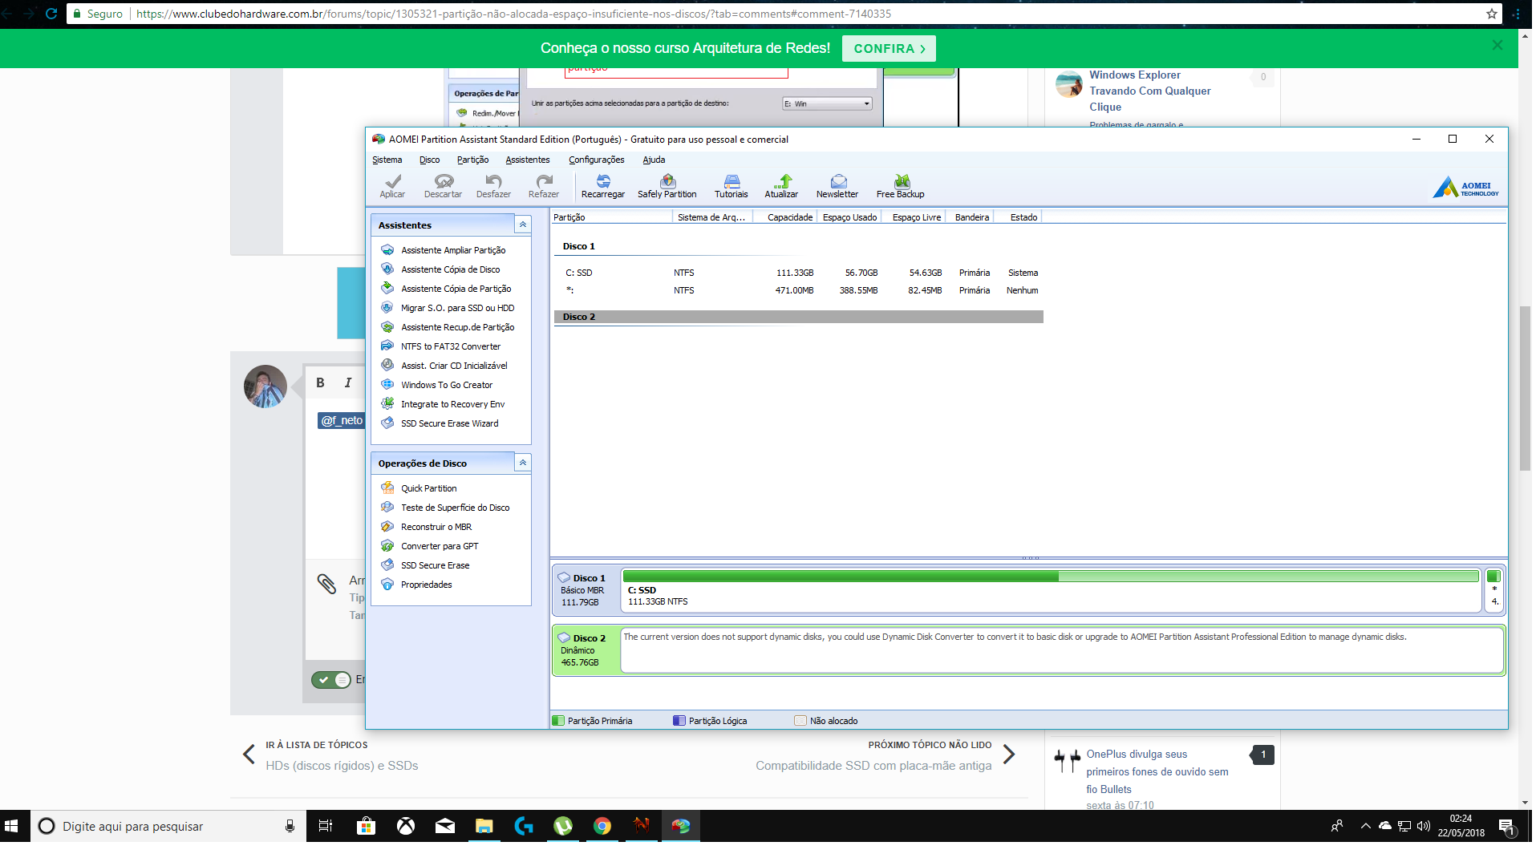The height and width of the screenshot is (866, 1540).
Task: Select the *: 471.00MB partition row
Action: tap(799, 290)
